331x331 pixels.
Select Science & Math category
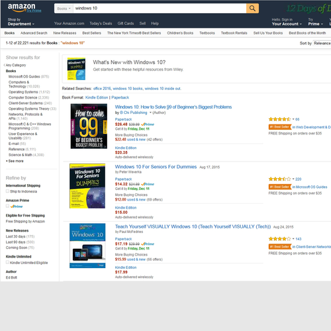point(21,155)
